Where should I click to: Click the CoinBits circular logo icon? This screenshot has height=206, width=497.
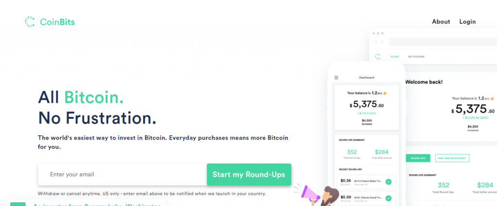tap(30, 22)
